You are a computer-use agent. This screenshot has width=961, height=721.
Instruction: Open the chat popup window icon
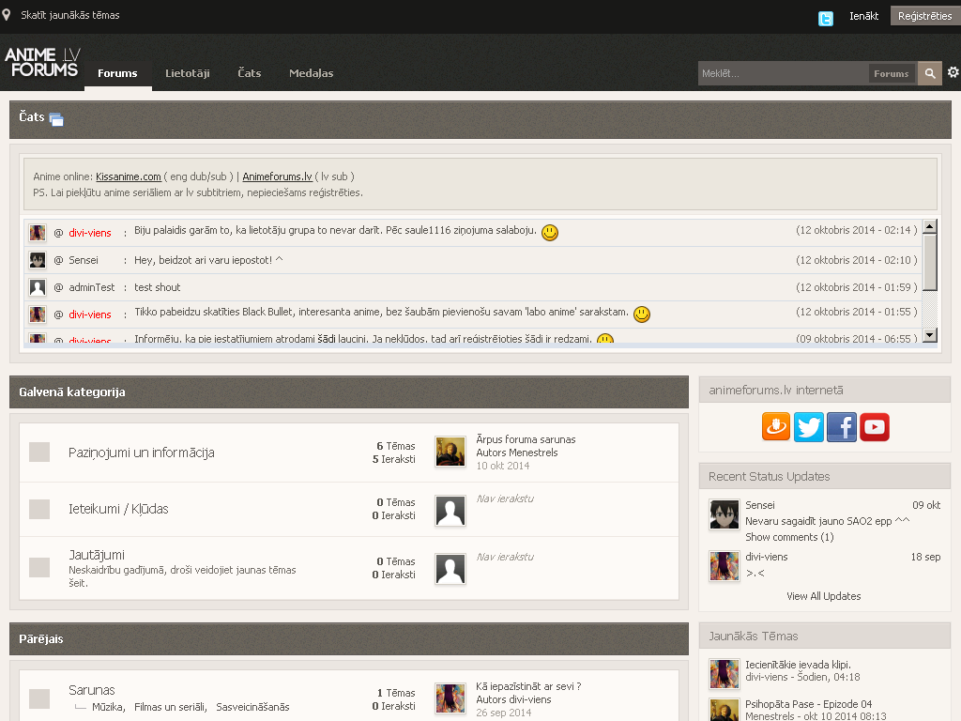(56, 119)
